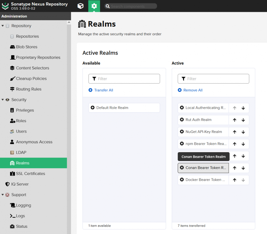Open Blob Stores in sidebar

coord(26,47)
